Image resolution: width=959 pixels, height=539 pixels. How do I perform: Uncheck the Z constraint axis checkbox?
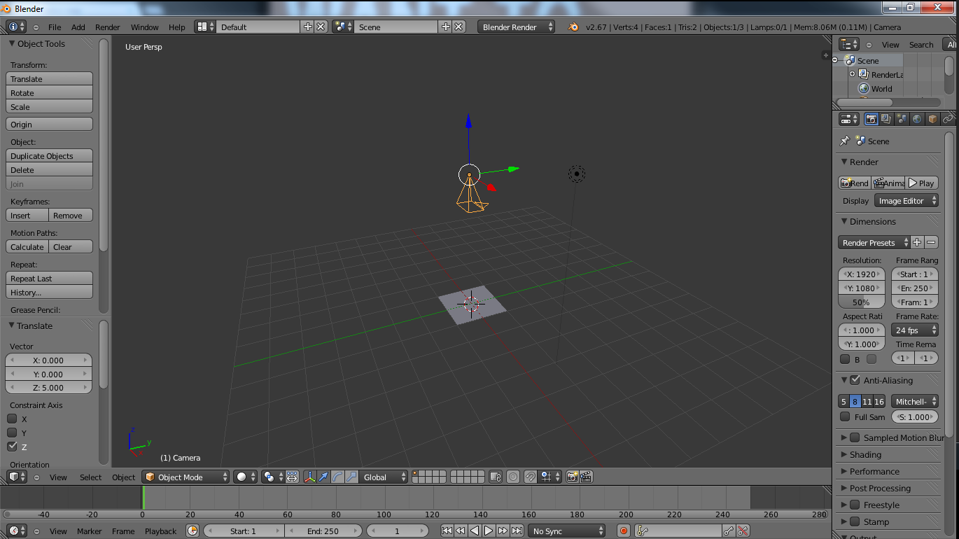12,447
